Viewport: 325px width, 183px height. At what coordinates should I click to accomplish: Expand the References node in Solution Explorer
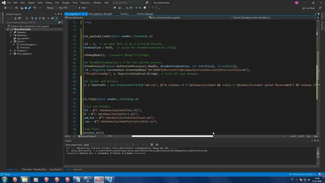click(x=11, y=35)
